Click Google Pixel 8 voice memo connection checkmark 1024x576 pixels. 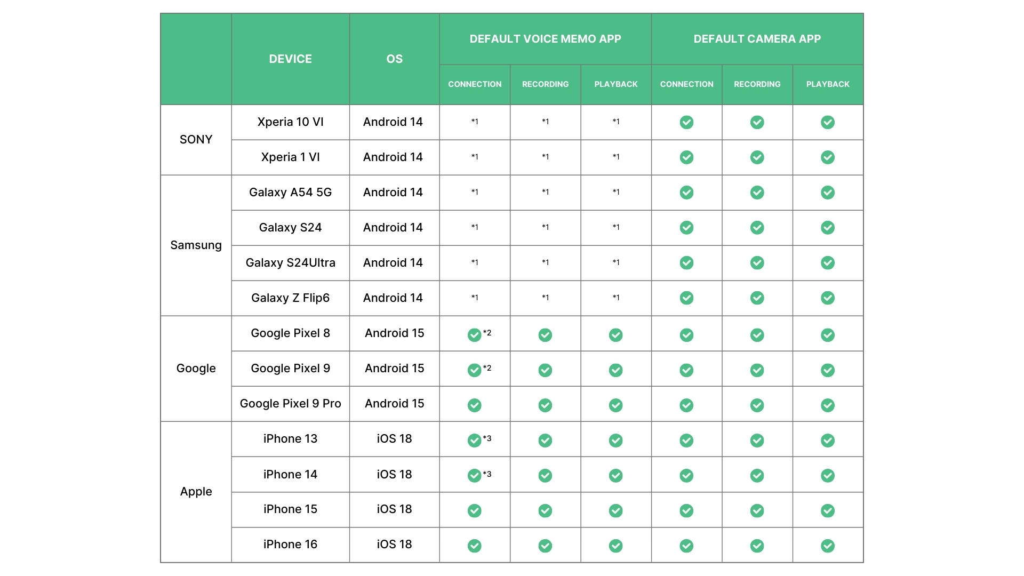[474, 335]
